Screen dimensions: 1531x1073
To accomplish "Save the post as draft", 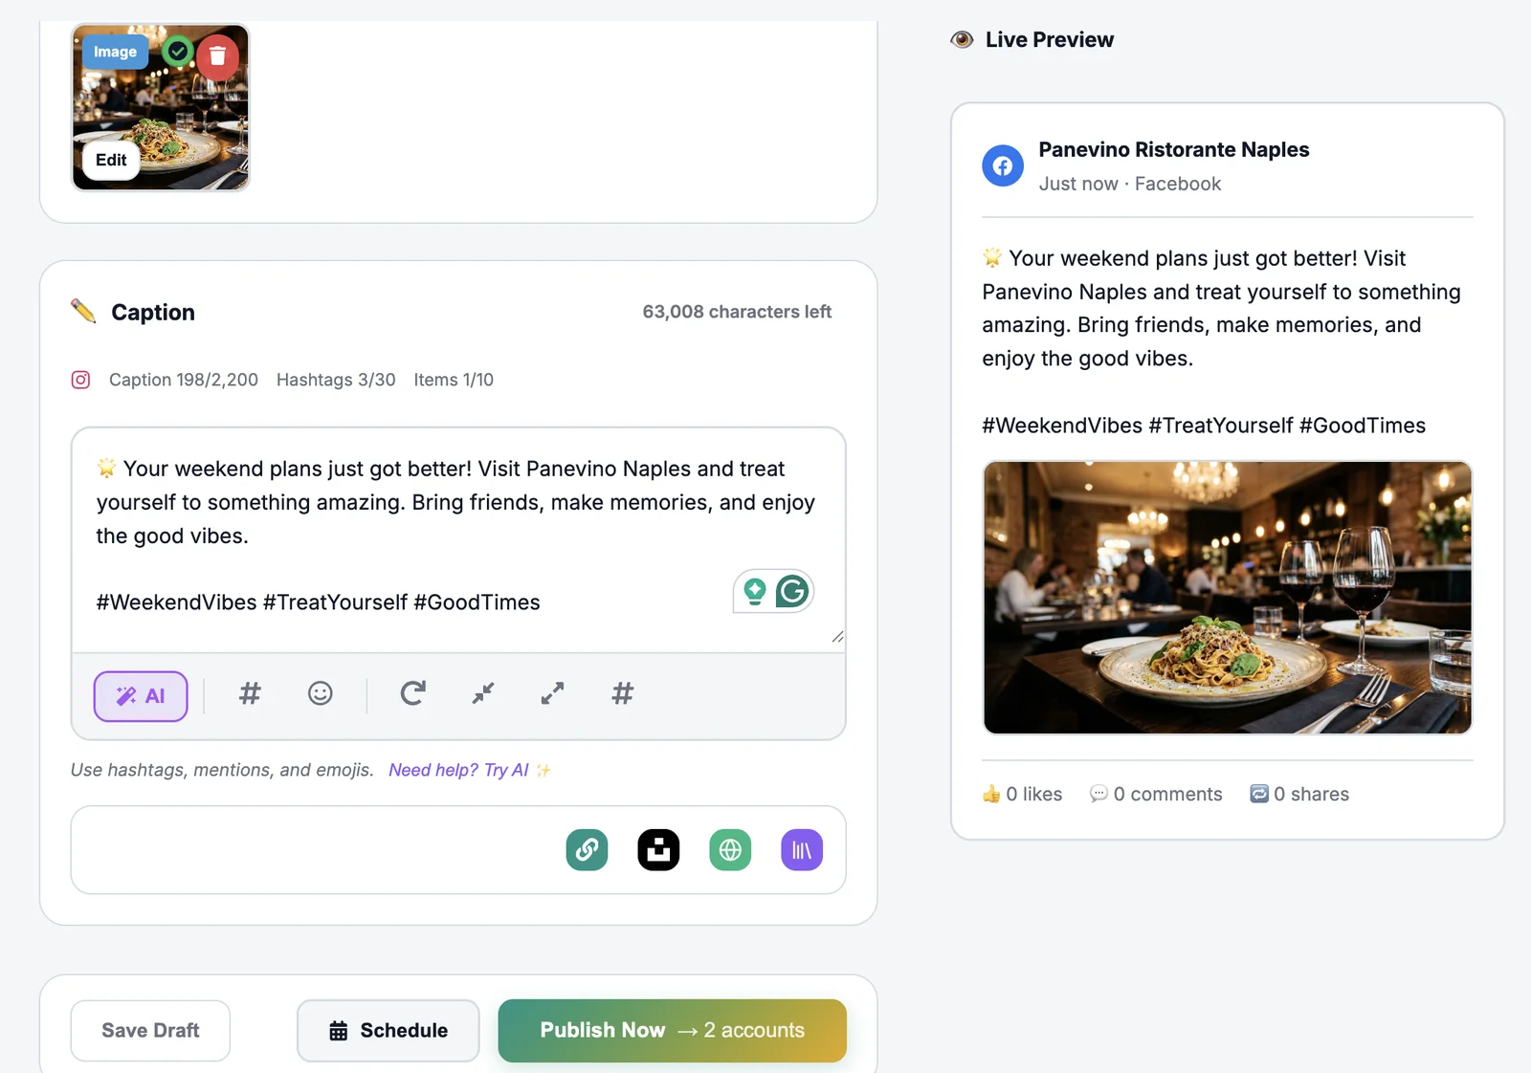I will click(x=150, y=1031).
